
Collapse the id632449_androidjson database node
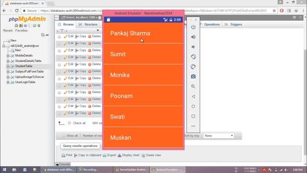tap(4, 46)
